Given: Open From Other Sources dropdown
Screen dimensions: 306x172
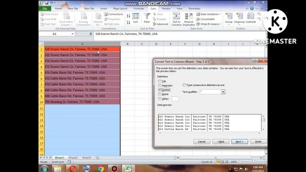Looking at the screenshot, I should (x=66, y=19).
